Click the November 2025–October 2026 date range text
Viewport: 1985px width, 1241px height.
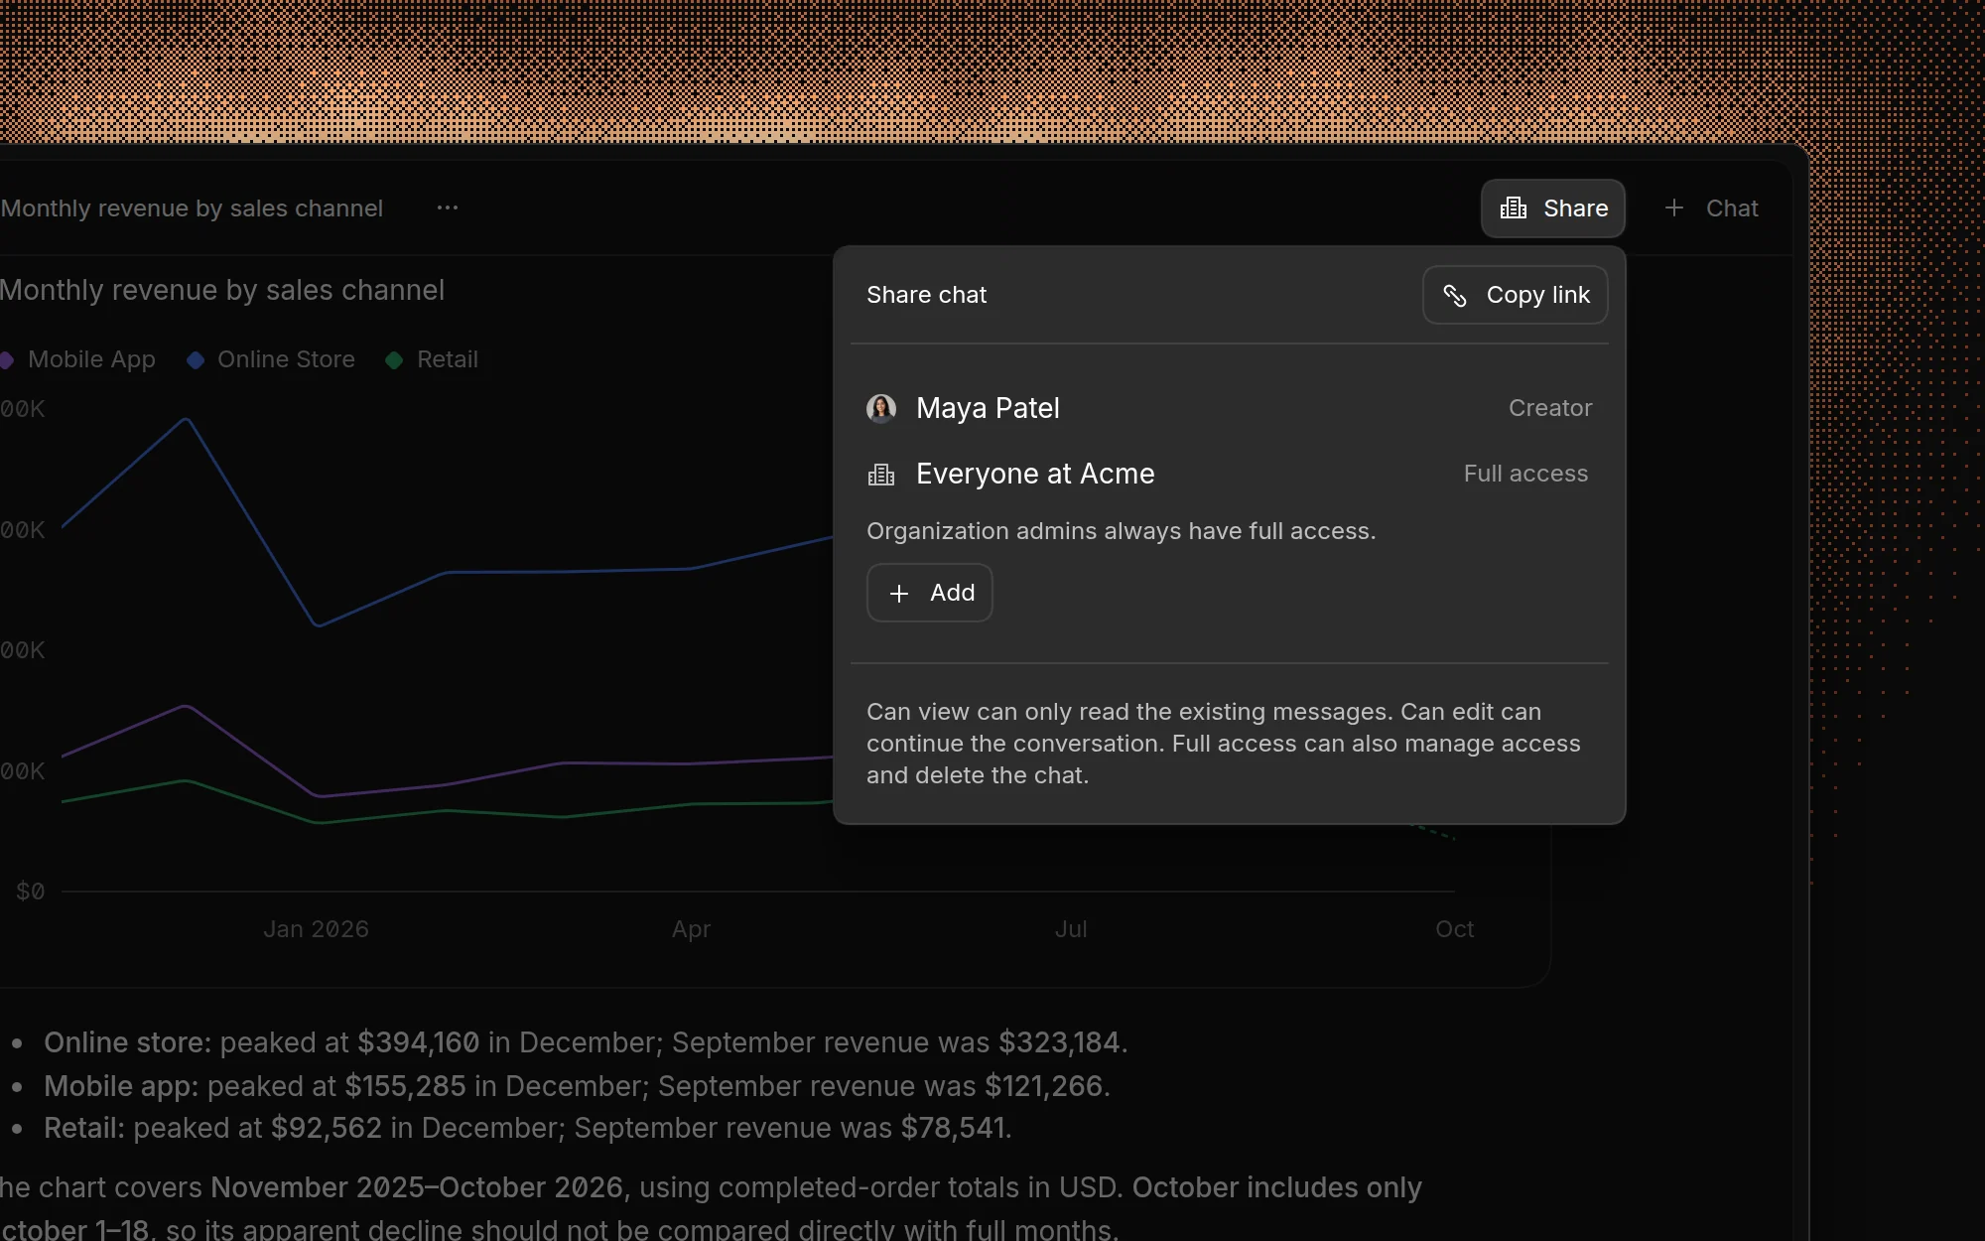tap(417, 1187)
